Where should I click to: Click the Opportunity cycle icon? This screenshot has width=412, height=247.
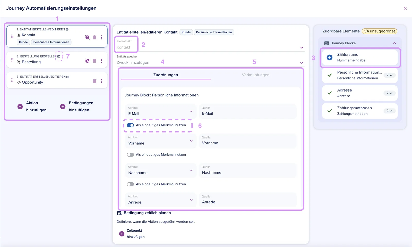click(19, 83)
